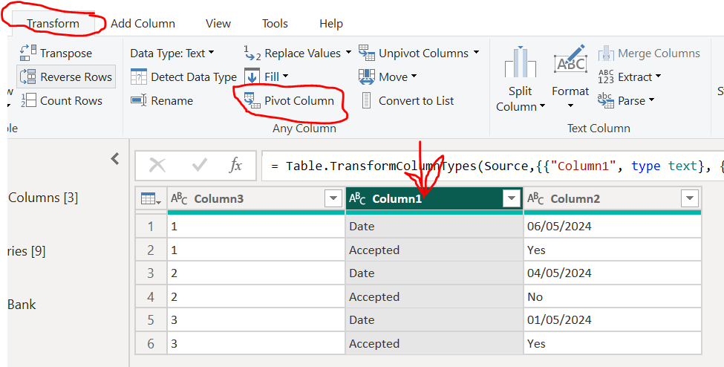Image resolution: width=724 pixels, height=367 pixels.
Task: Click the Format ABC icon
Action: click(x=570, y=60)
